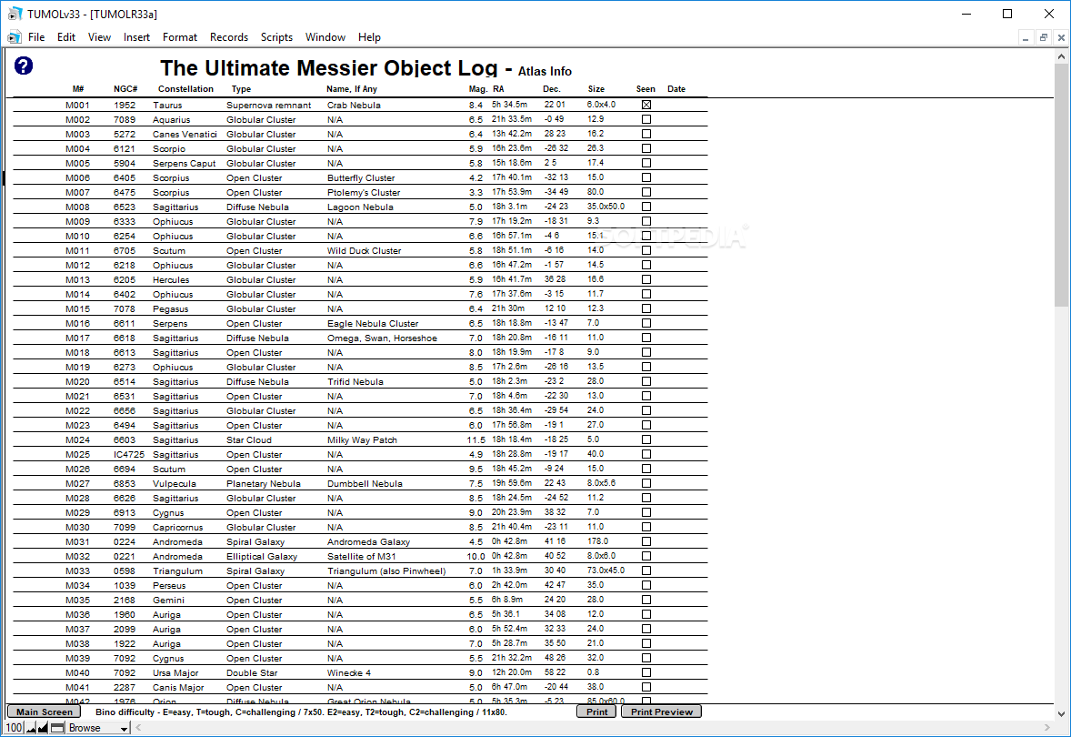Tick Seen checkbox for M031 Andromeda Galaxy
Image resolution: width=1071 pixels, height=737 pixels.
pos(646,540)
